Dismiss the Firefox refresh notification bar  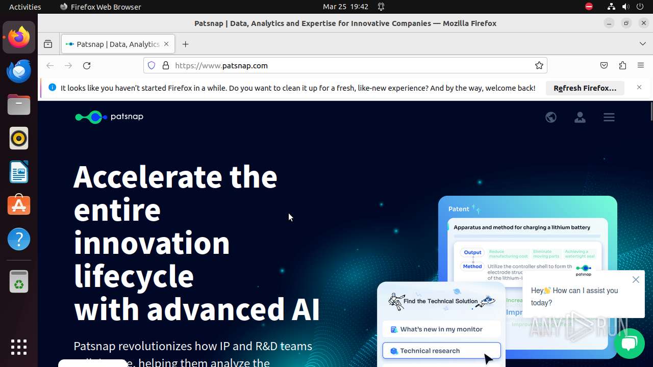click(x=639, y=88)
